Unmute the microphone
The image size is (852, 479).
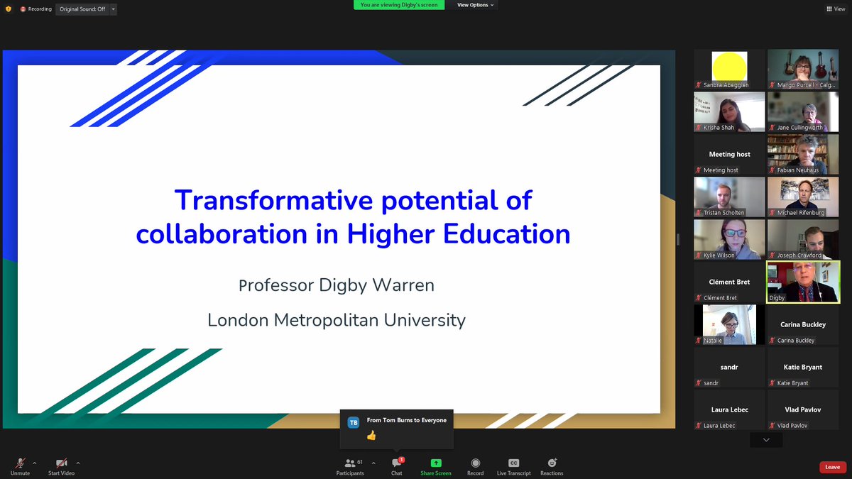coord(20,466)
